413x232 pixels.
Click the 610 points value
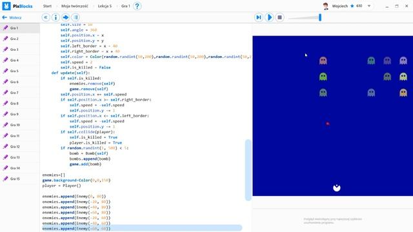(x=359, y=6)
